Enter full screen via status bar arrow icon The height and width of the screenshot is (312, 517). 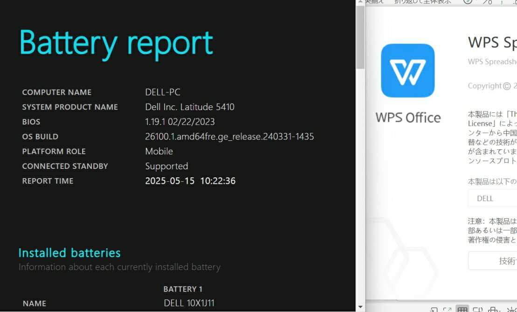(x=447, y=310)
